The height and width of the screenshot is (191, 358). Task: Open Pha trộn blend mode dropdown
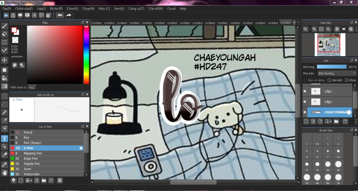click(337, 74)
